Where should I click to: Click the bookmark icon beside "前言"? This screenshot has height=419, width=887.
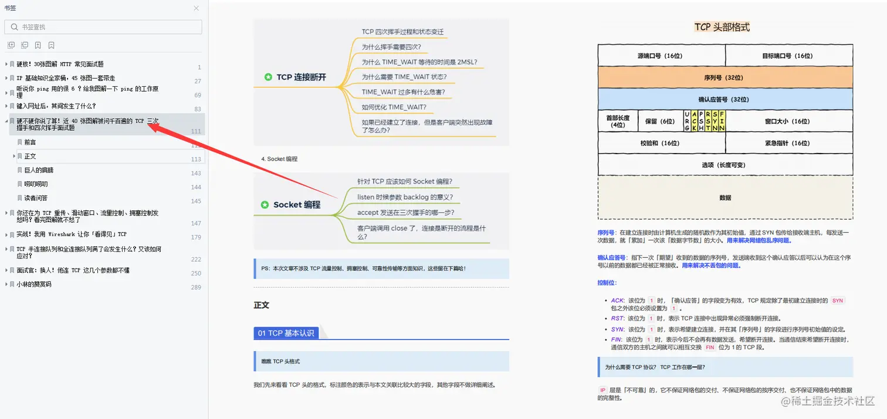coord(19,142)
